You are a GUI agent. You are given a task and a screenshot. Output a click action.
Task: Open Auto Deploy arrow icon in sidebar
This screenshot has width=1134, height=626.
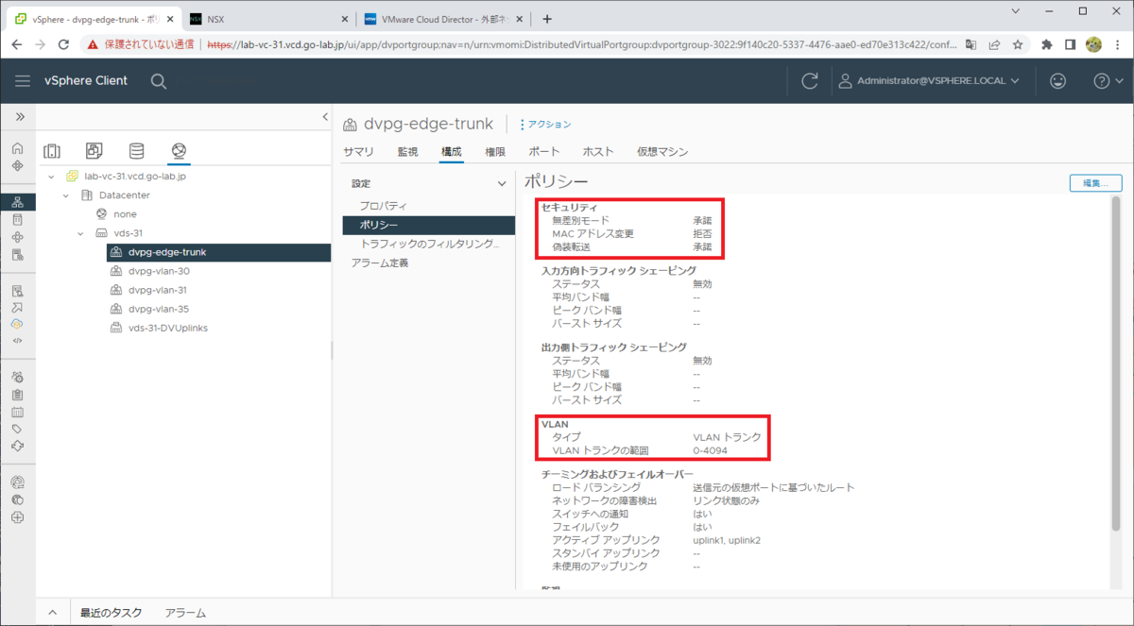[18, 307]
